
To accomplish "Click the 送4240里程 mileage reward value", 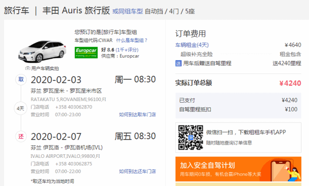I will (287, 64).
